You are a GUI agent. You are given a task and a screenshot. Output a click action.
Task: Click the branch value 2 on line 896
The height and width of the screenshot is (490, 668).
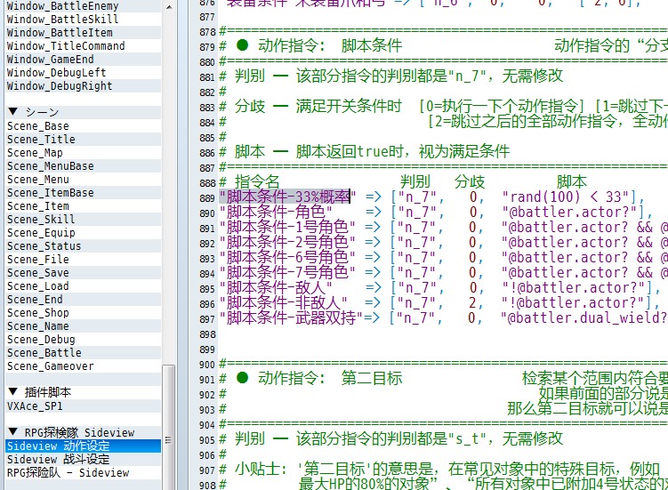tap(472, 303)
